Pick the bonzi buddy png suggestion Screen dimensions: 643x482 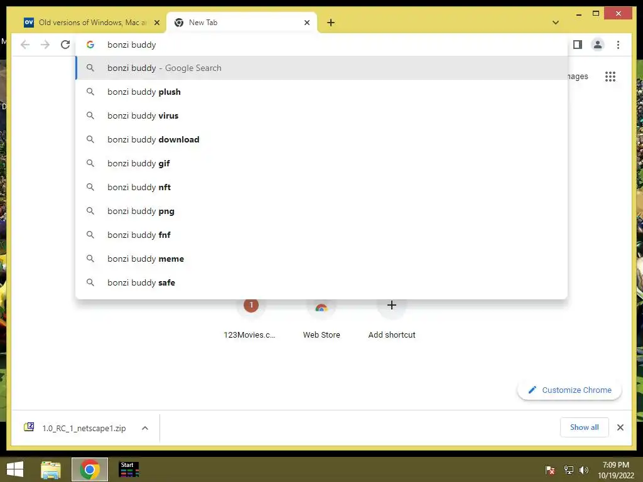(x=321, y=211)
